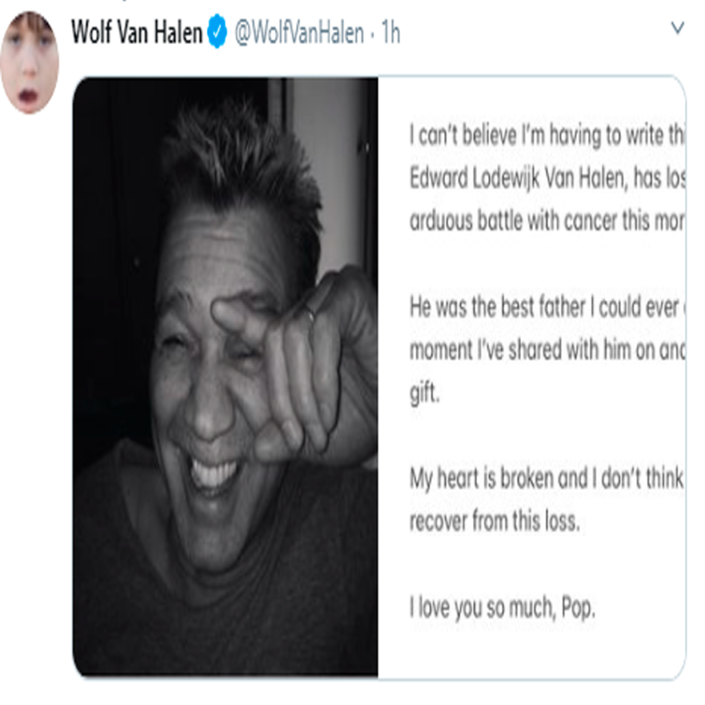Viewport: 705px width, 705px height.
Task: Click the "He was the best father" line
Action: (547, 308)
